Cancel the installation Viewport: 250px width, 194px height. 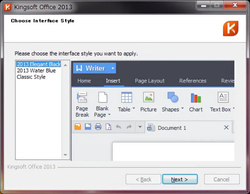(222, 179)
